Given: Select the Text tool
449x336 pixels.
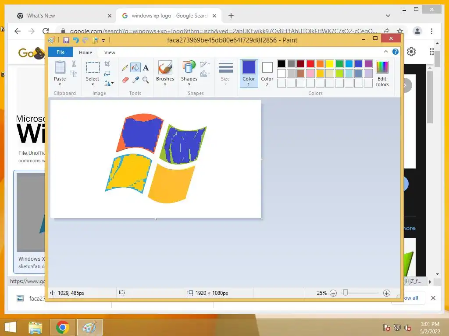Looking at the screenshot, I should (x=146, y=68).
